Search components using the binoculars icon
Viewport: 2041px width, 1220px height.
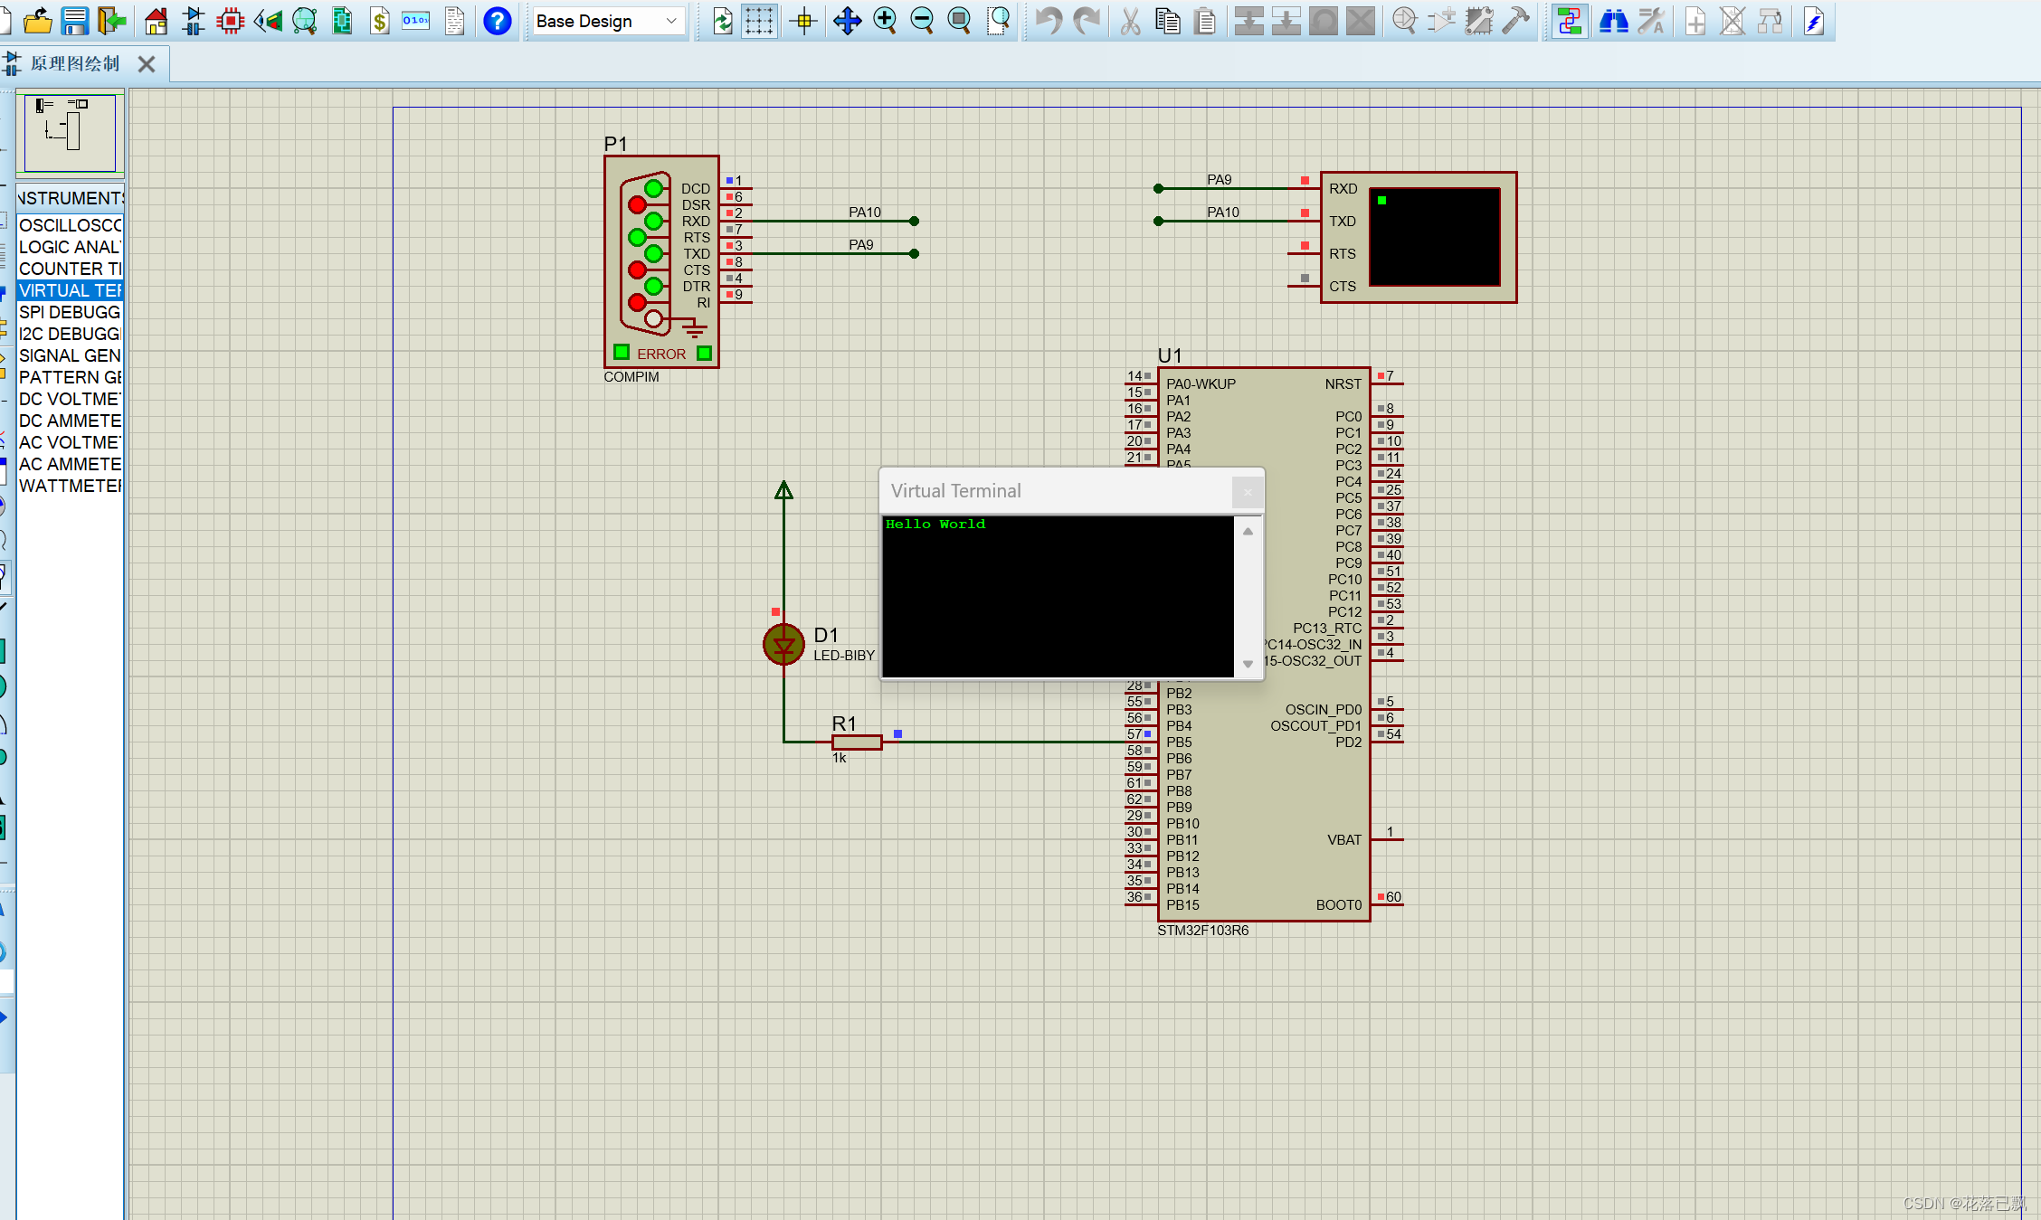click(1614, 20)
